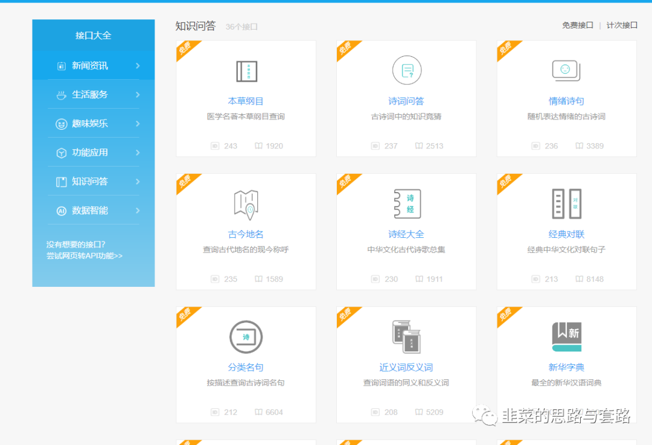652x445 pixels.
Task: Open the 情绪诗句 title link
Action: pyautogui.click(x=566, y=101)
